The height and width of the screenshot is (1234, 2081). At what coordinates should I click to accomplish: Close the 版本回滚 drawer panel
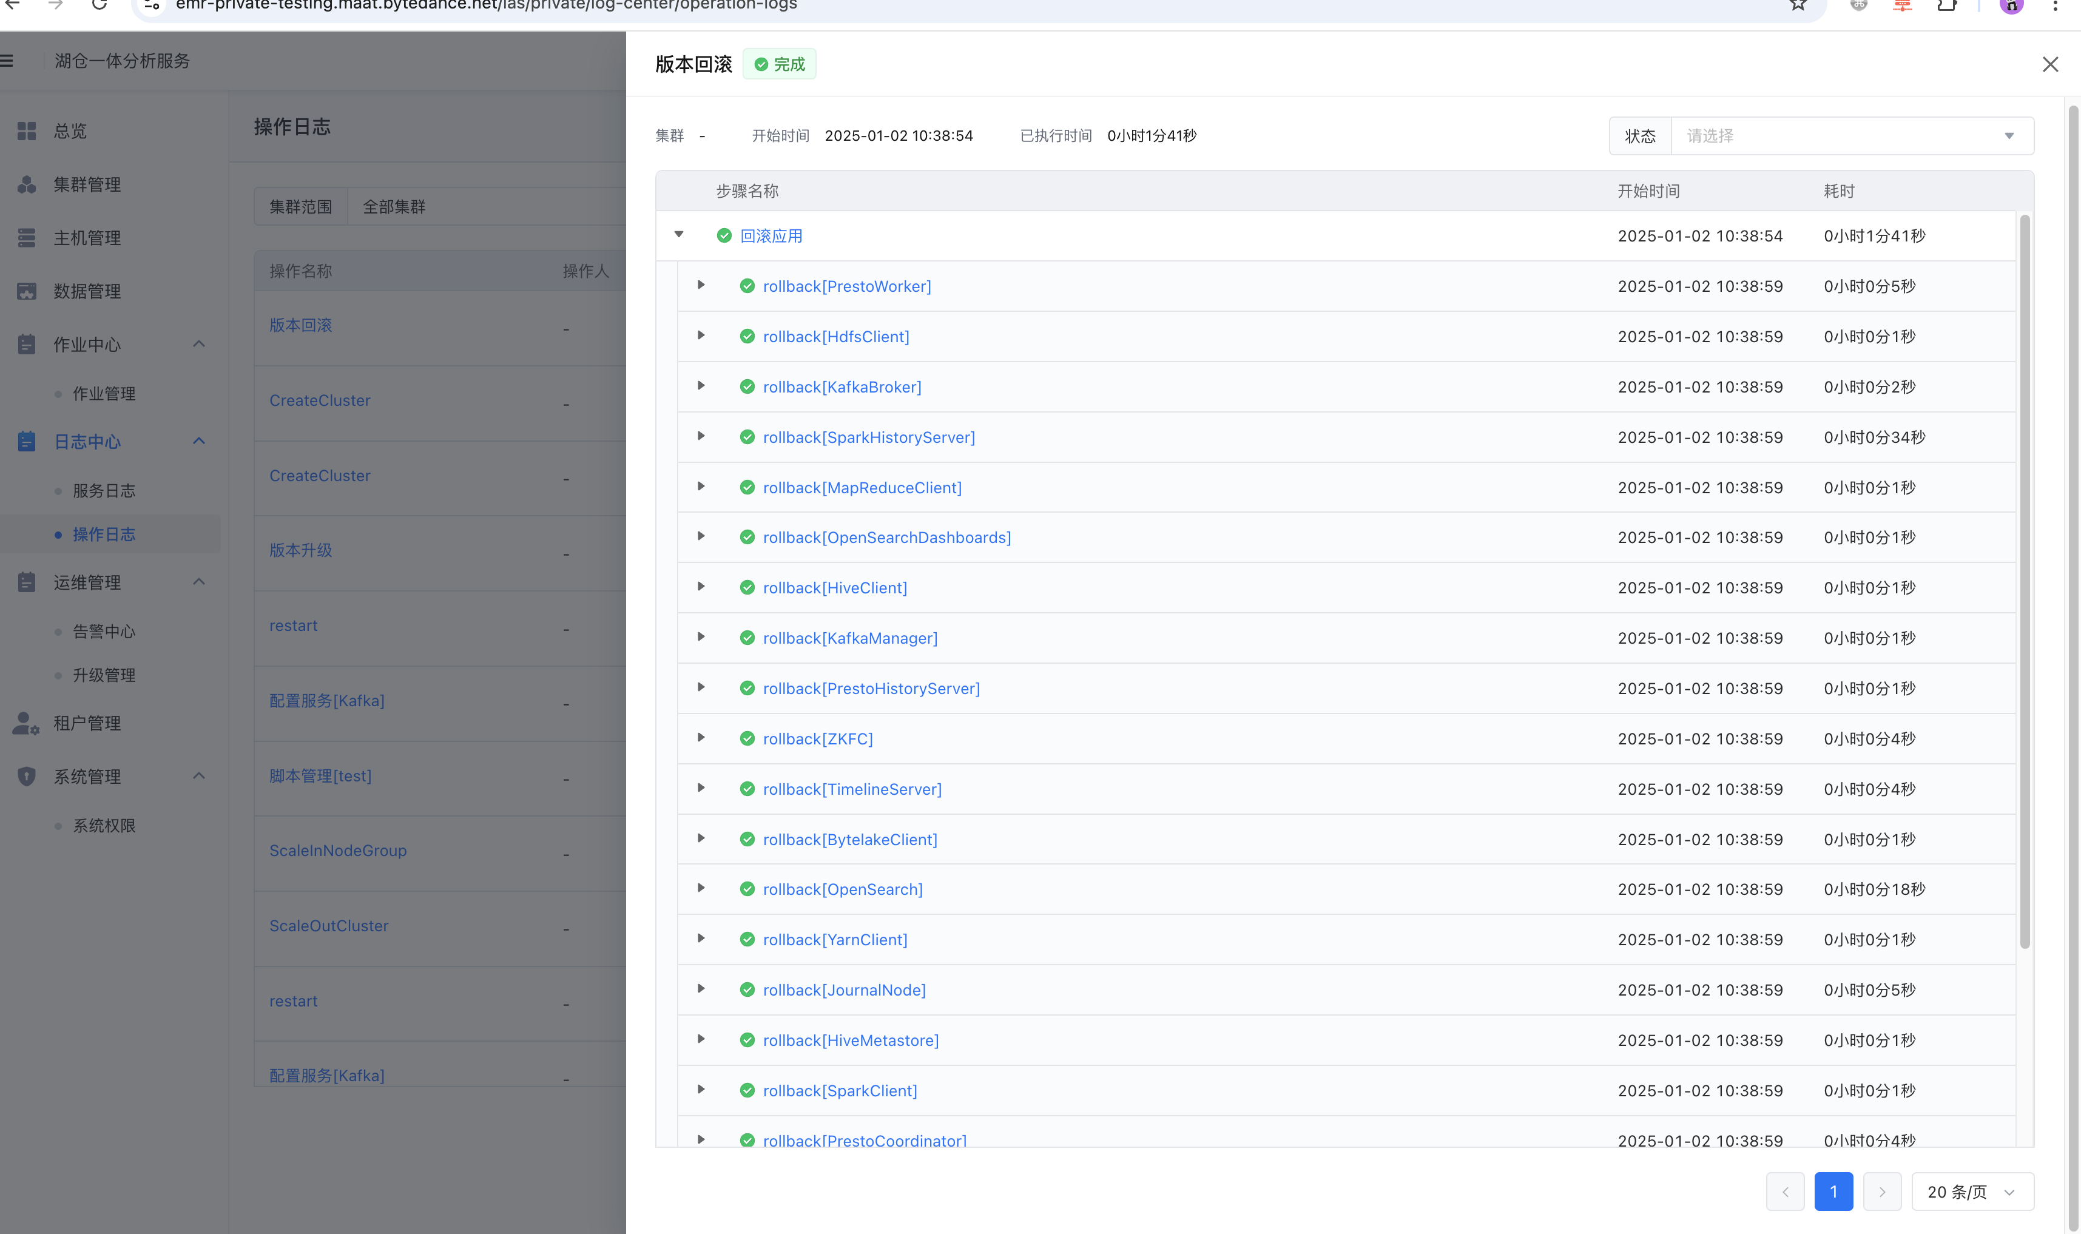coord(2050,64)
